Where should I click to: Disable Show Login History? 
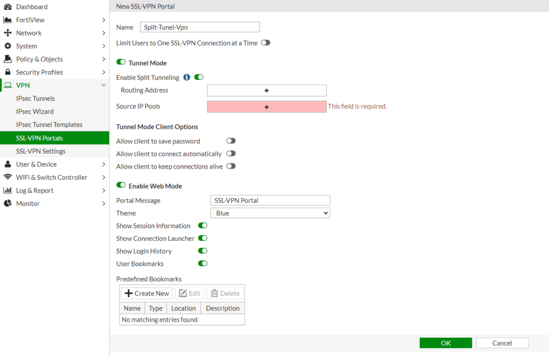tap(202, 251)
